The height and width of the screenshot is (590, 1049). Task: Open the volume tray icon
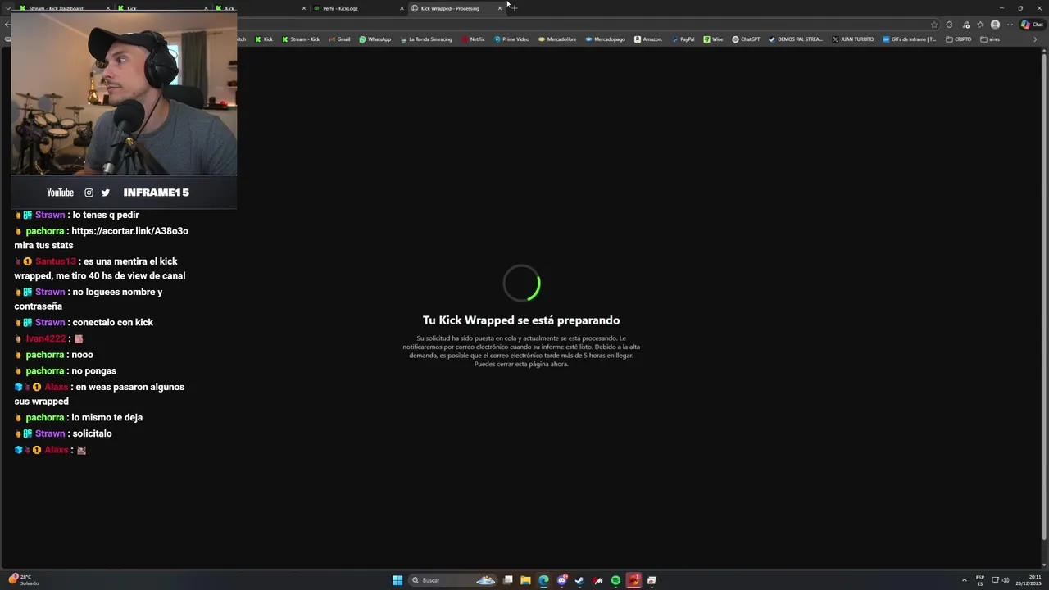tap(1006, 580)
